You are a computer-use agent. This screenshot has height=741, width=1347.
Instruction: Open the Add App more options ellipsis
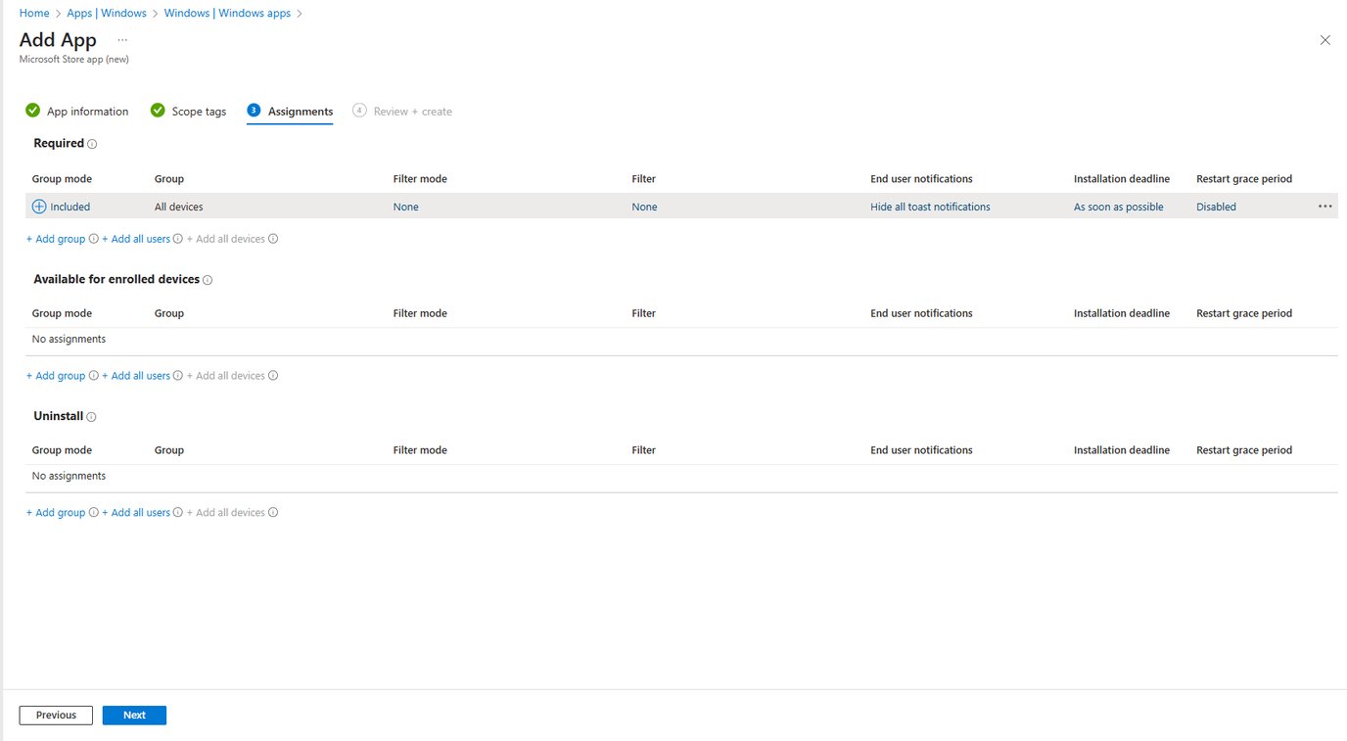(121, 39)
